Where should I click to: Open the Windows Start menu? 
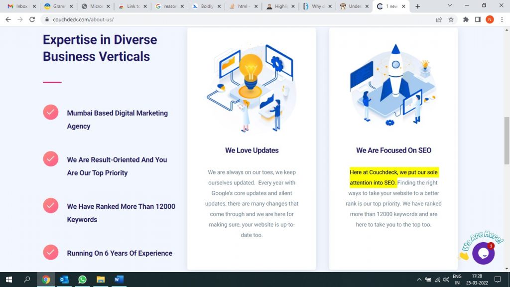9,280
